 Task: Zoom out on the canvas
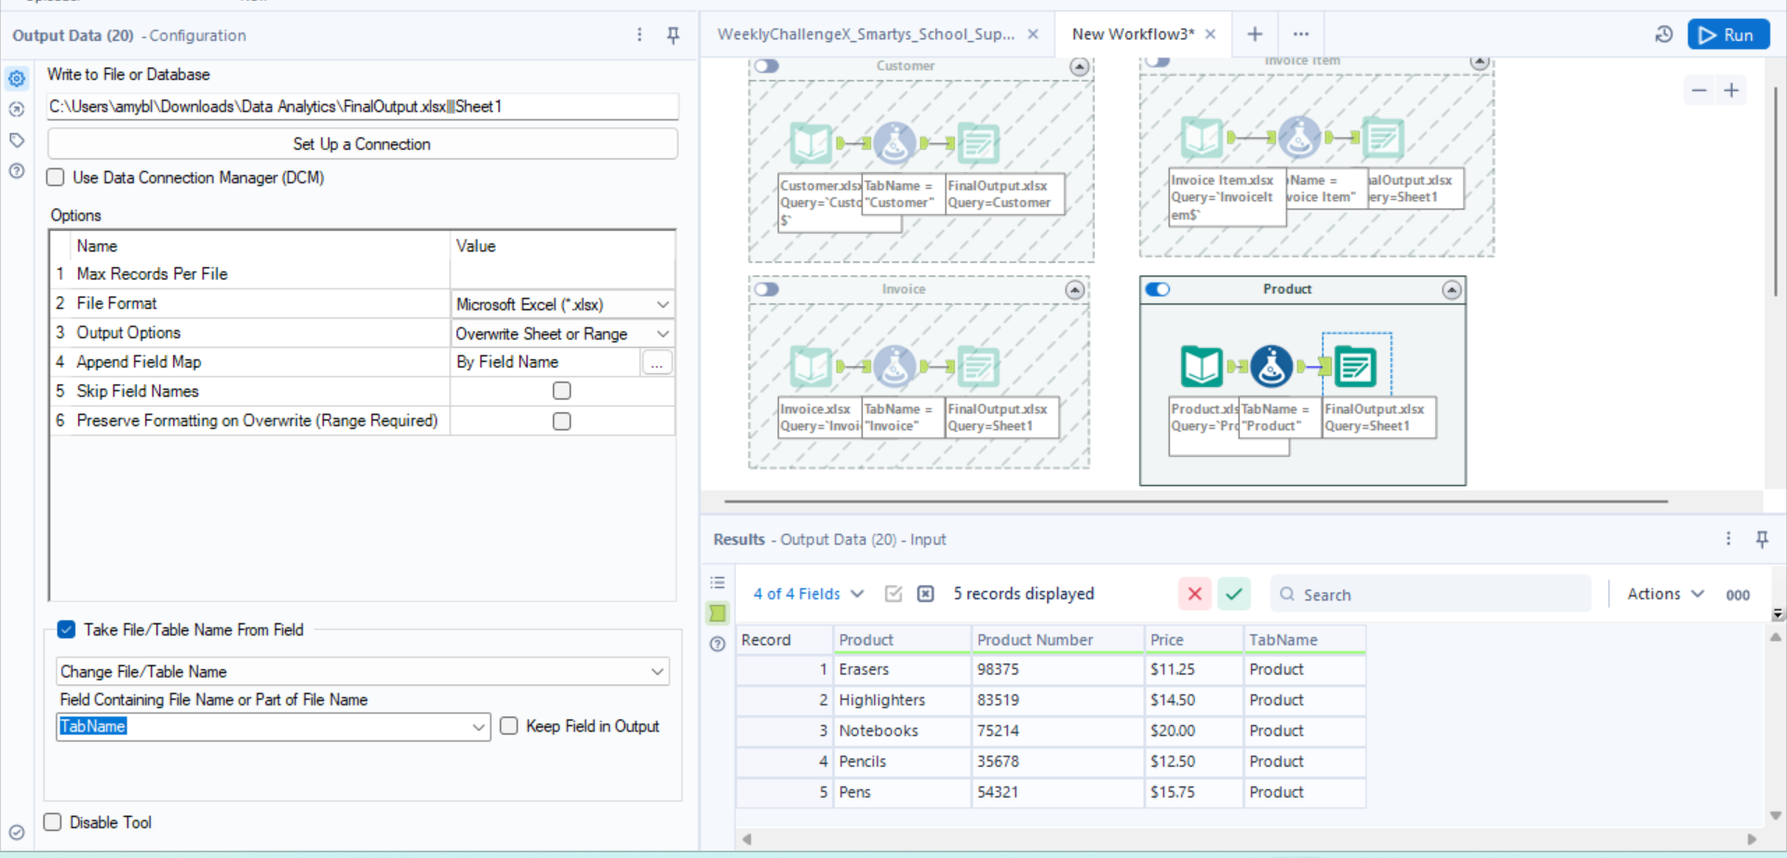[1699, 90]
